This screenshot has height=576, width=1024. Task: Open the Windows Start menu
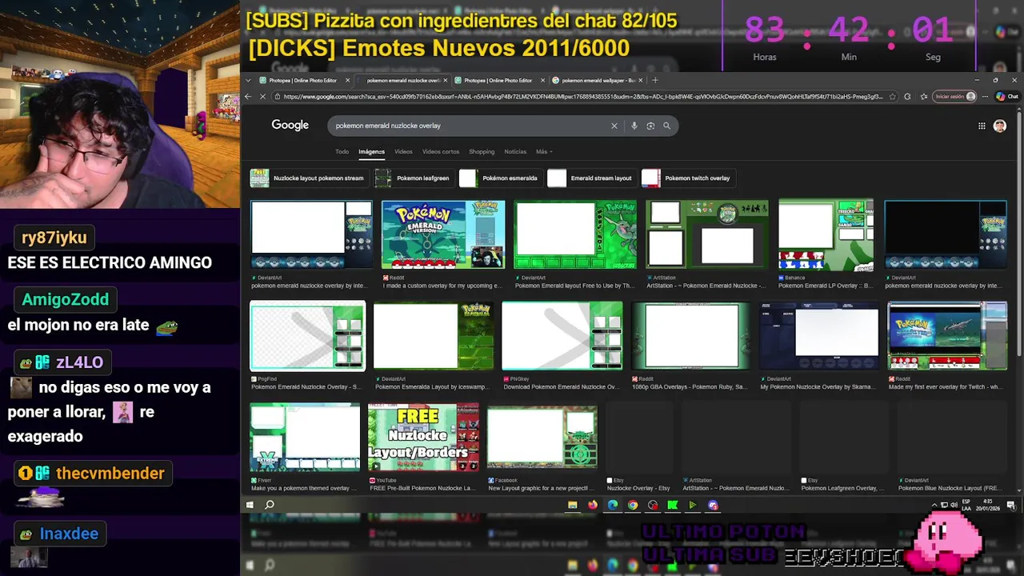[250, 505]
